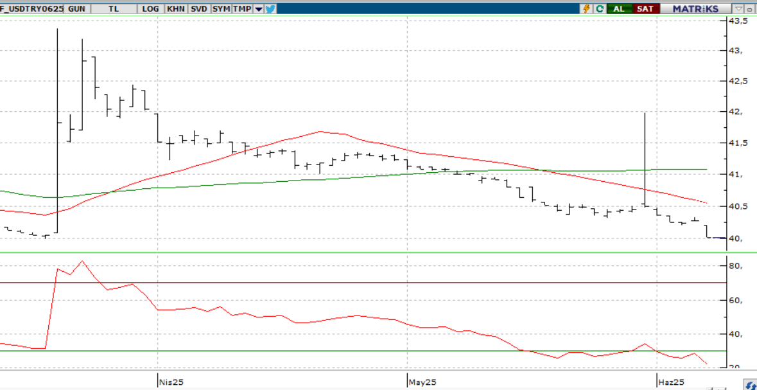
Task: Open the TL currency selector
Action: (x=114, y=9)
